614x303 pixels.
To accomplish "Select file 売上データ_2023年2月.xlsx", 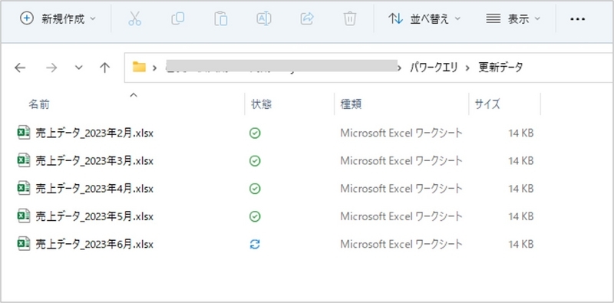I will point(94,133).
